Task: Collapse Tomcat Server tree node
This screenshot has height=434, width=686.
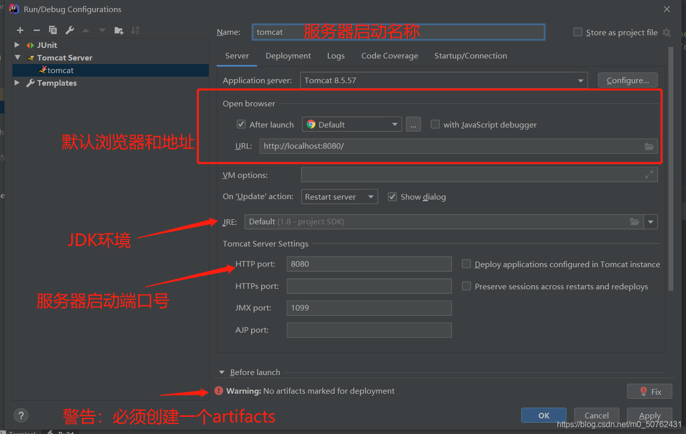Action: [x=17, y=57]
